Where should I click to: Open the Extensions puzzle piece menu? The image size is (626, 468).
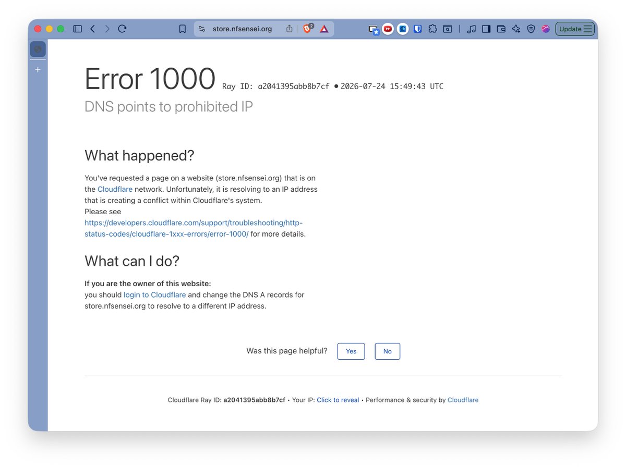tap(432, 29)
